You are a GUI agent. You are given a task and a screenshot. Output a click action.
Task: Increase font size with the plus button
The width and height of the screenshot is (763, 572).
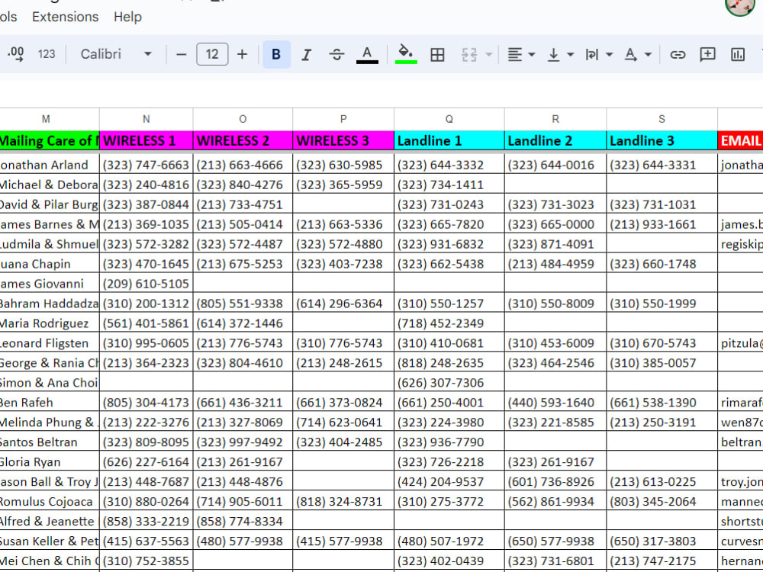point(243,54)
